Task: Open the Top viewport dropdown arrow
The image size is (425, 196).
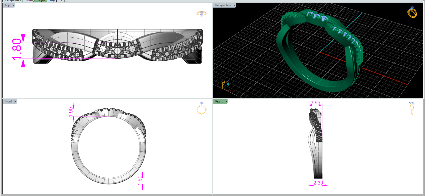Action: point(13,5)
